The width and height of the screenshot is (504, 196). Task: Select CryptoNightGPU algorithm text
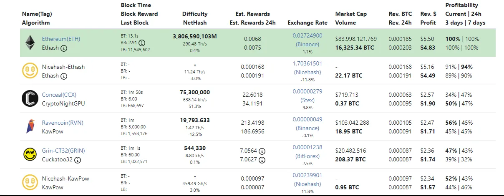point(63,103)
